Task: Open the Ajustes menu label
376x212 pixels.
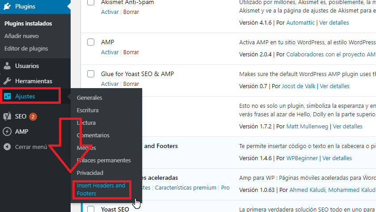Action: 25,96
